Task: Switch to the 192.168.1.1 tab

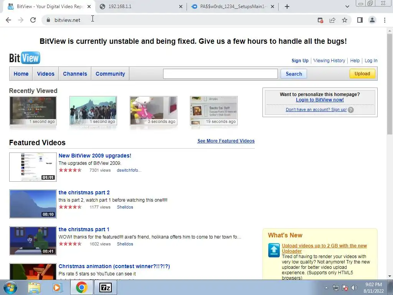Action: click(x=141, y=7)
